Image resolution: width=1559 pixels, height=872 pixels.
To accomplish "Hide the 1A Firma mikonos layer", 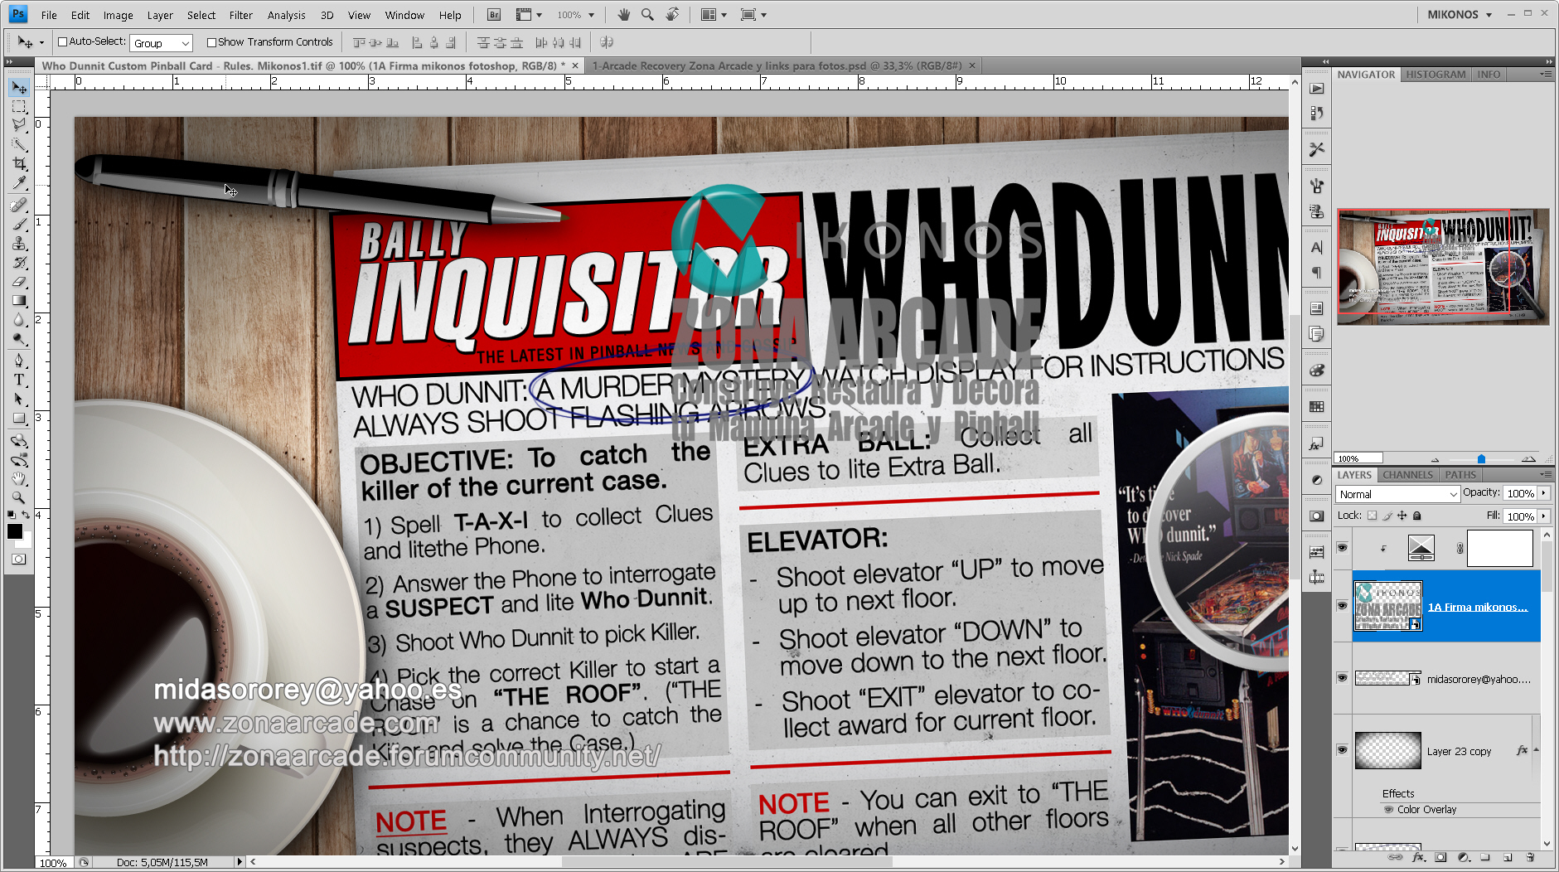I will point(1343,606).
